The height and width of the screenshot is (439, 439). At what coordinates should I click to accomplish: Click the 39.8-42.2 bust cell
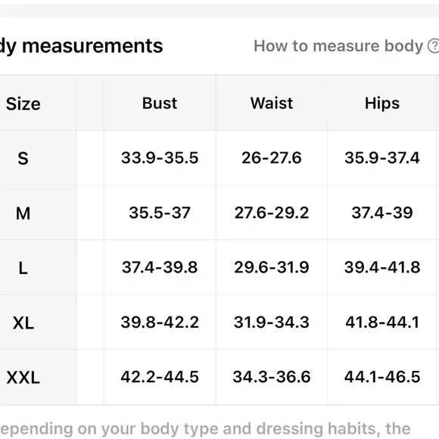tap(160, 322)
